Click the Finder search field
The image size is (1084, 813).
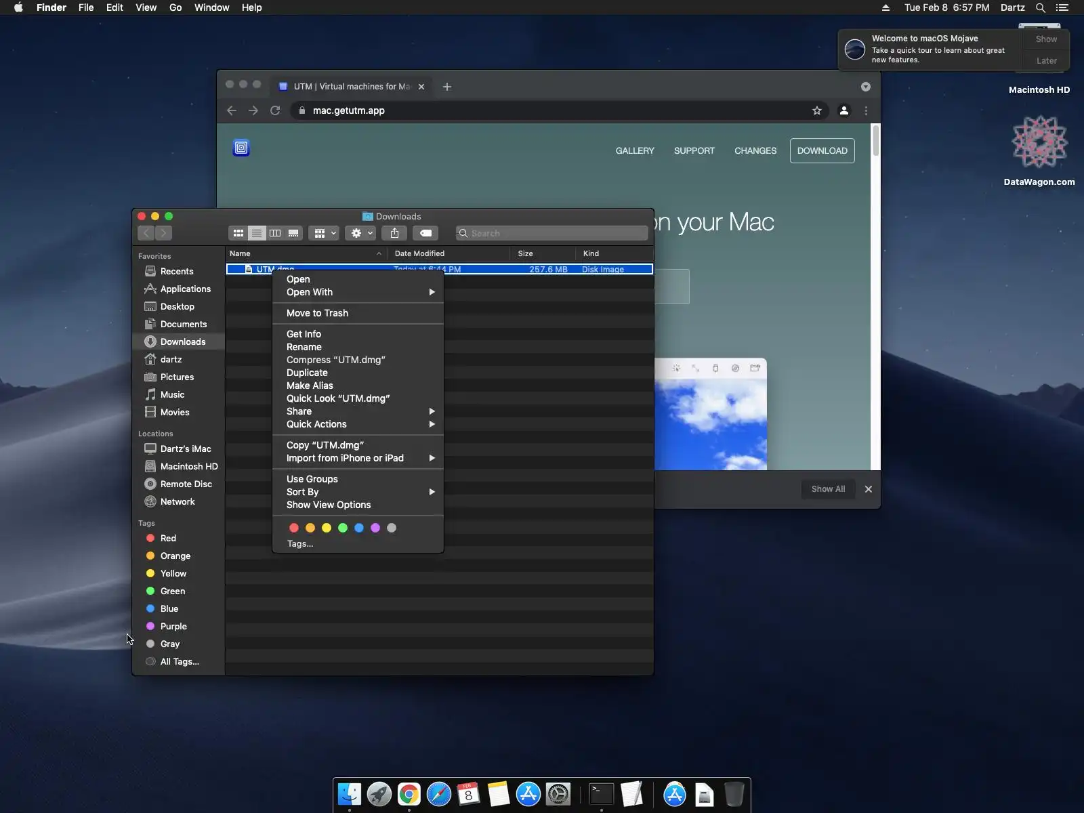click(x=552, y=233)
